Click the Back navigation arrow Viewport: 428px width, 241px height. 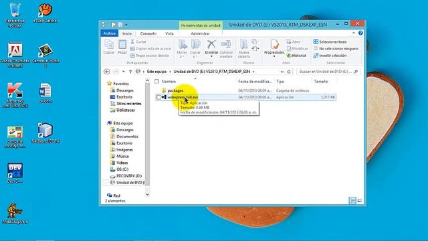(x=107, y=72)
